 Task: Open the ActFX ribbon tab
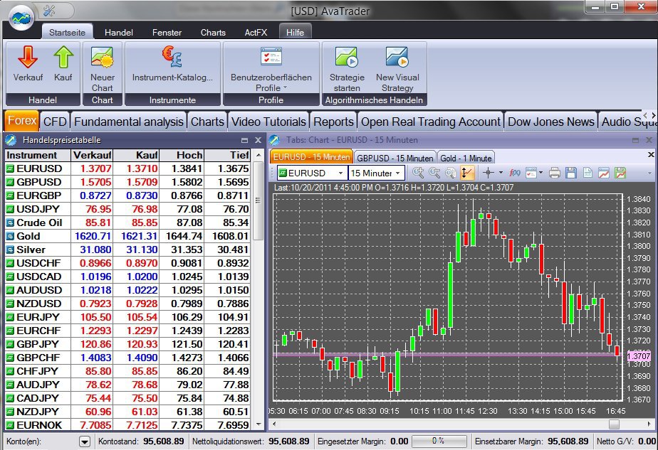click(x=256, y=32)
